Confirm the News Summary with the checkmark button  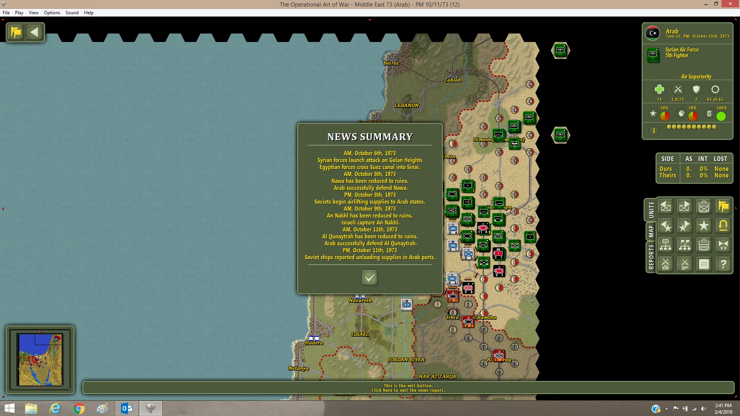click(x=370, y=277)
